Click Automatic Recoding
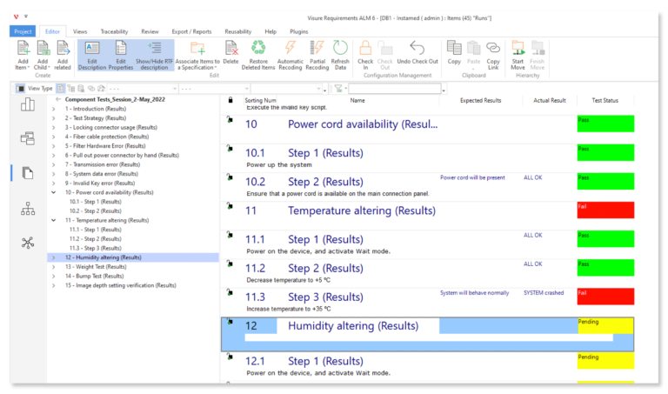 click(291, 55)
